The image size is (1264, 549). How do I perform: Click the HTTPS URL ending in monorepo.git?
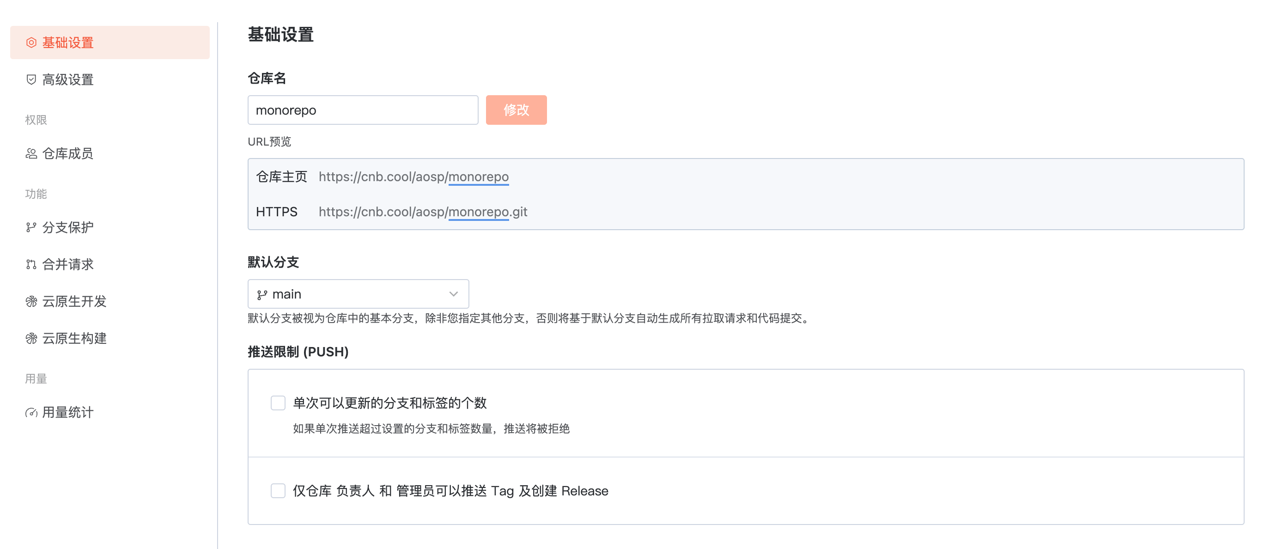point(423,212)
